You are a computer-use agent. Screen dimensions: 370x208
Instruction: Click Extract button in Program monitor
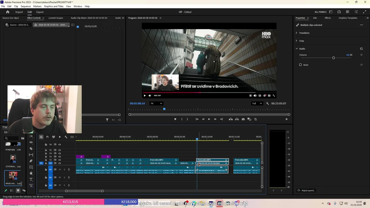[237, 119]
